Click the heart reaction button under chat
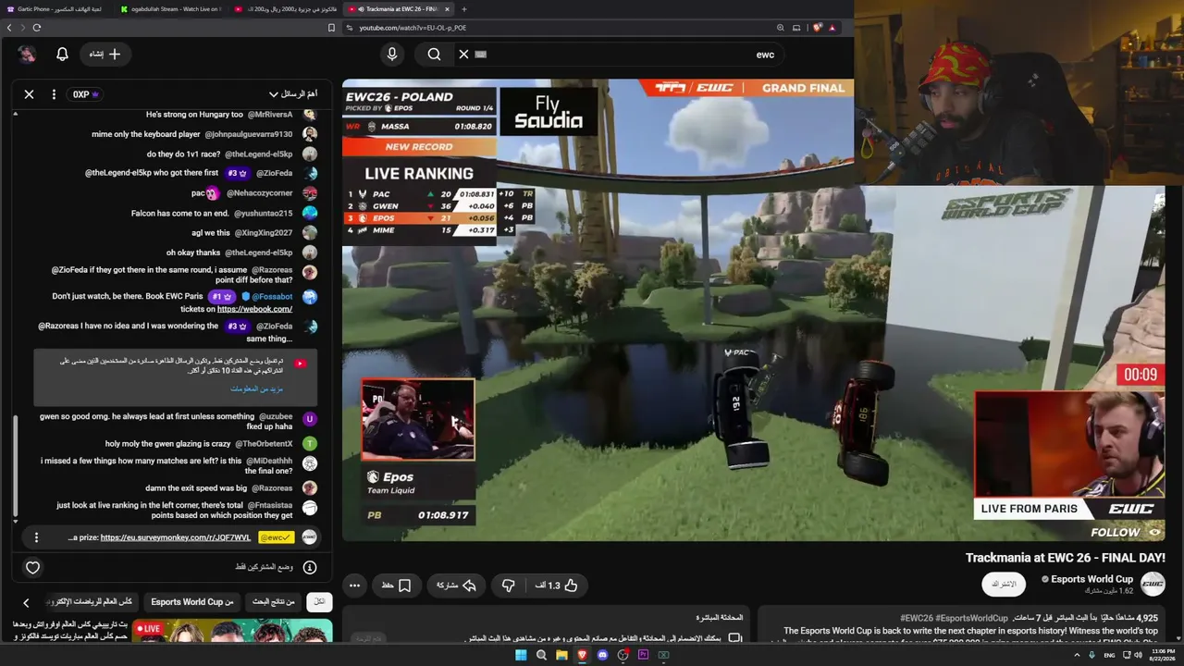Image resolution: width=1184 pixels, height=666 pixels. coord(32,567)
